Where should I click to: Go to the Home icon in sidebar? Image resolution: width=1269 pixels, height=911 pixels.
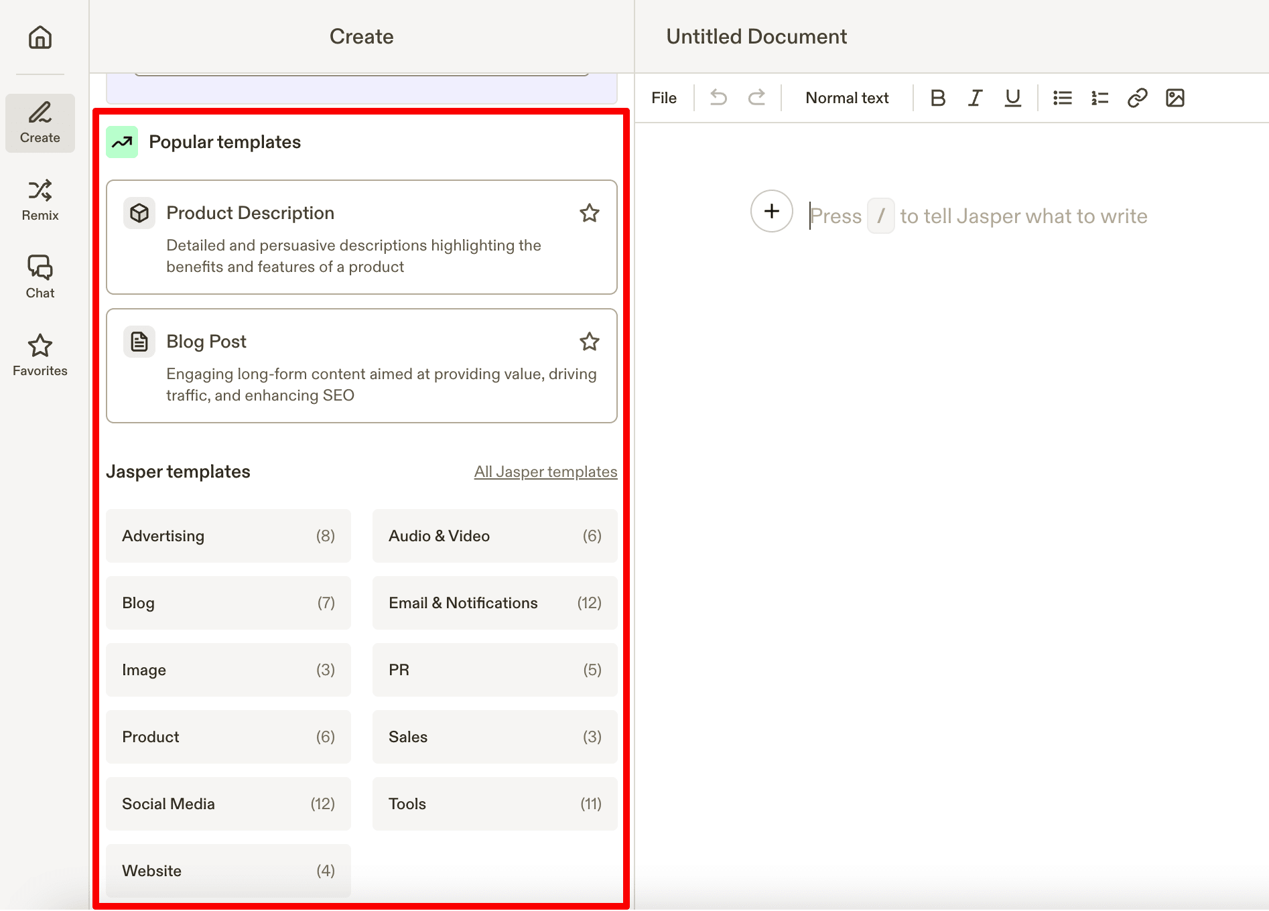(40, 37)
